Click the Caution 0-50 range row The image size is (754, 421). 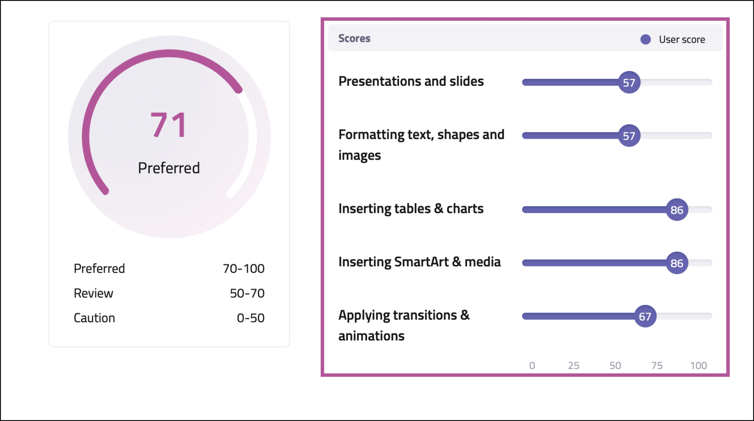coord(169,318)
